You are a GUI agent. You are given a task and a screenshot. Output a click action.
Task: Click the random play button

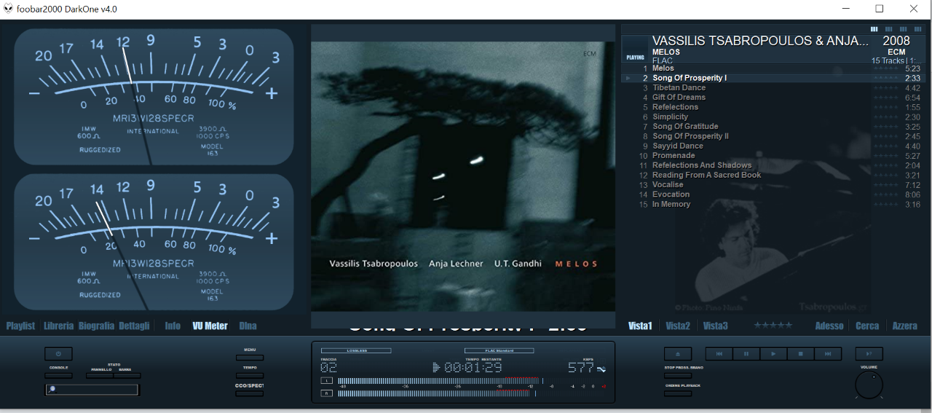[869, 354]
